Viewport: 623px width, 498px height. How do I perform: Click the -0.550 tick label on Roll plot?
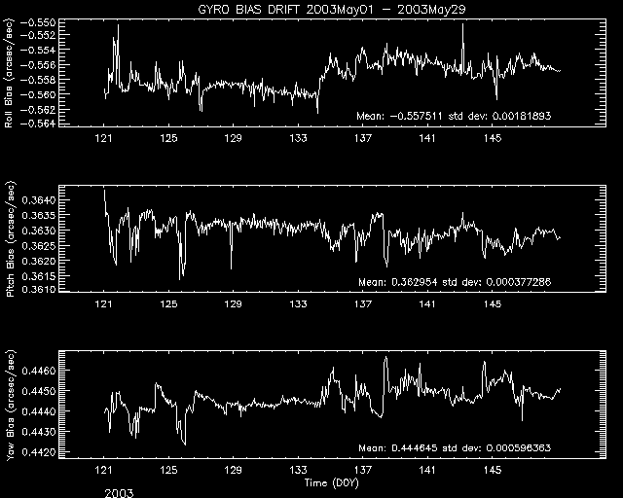click(37, 22)
